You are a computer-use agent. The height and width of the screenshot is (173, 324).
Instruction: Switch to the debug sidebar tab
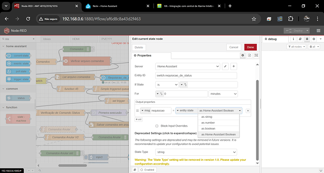(x=275, y=39)
